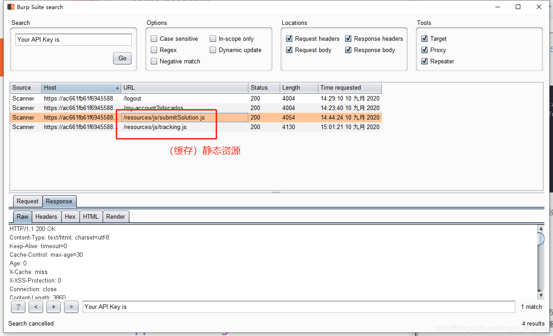Image resolution: width=553 pixels, height=336 pixels.
Task: Close the Burp Suite search window
Action: coord(539,7)
